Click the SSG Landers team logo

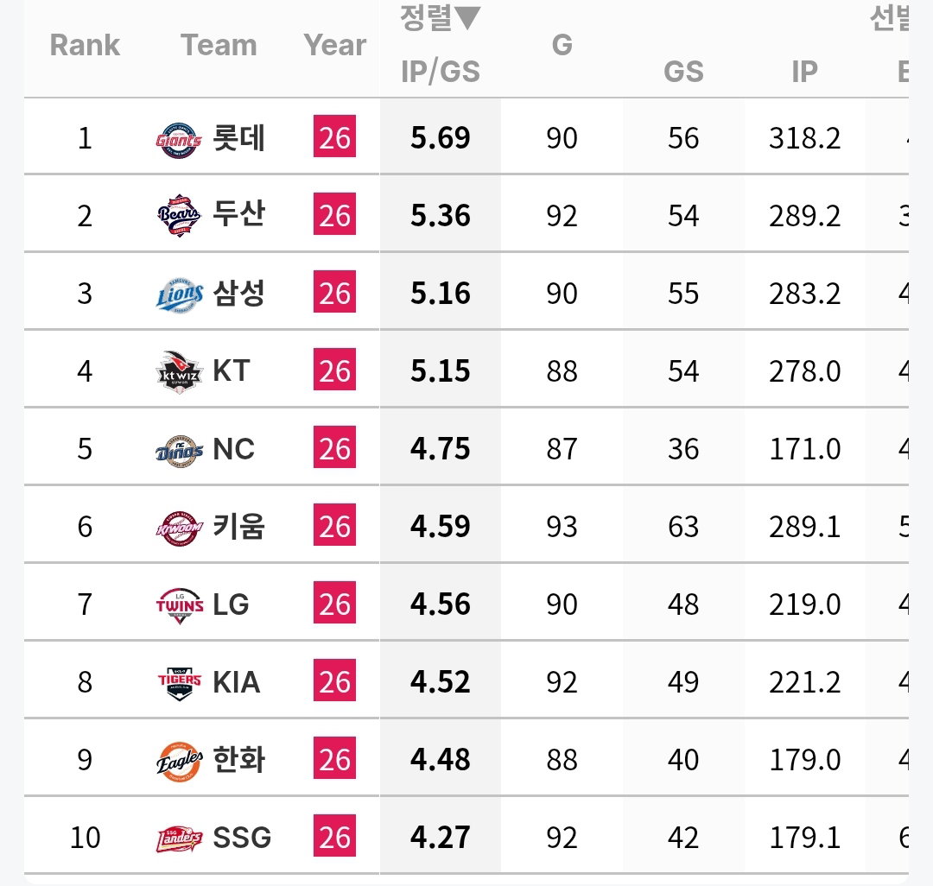(x=179, y=839)
